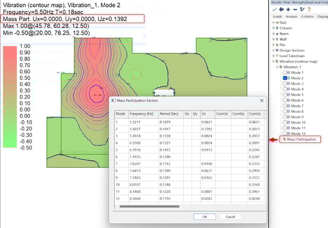Screen dimensions: 328x228
Task: Click the horizontal scrollbar in the table
Action: pyautogui.click(x=158, y=206)
